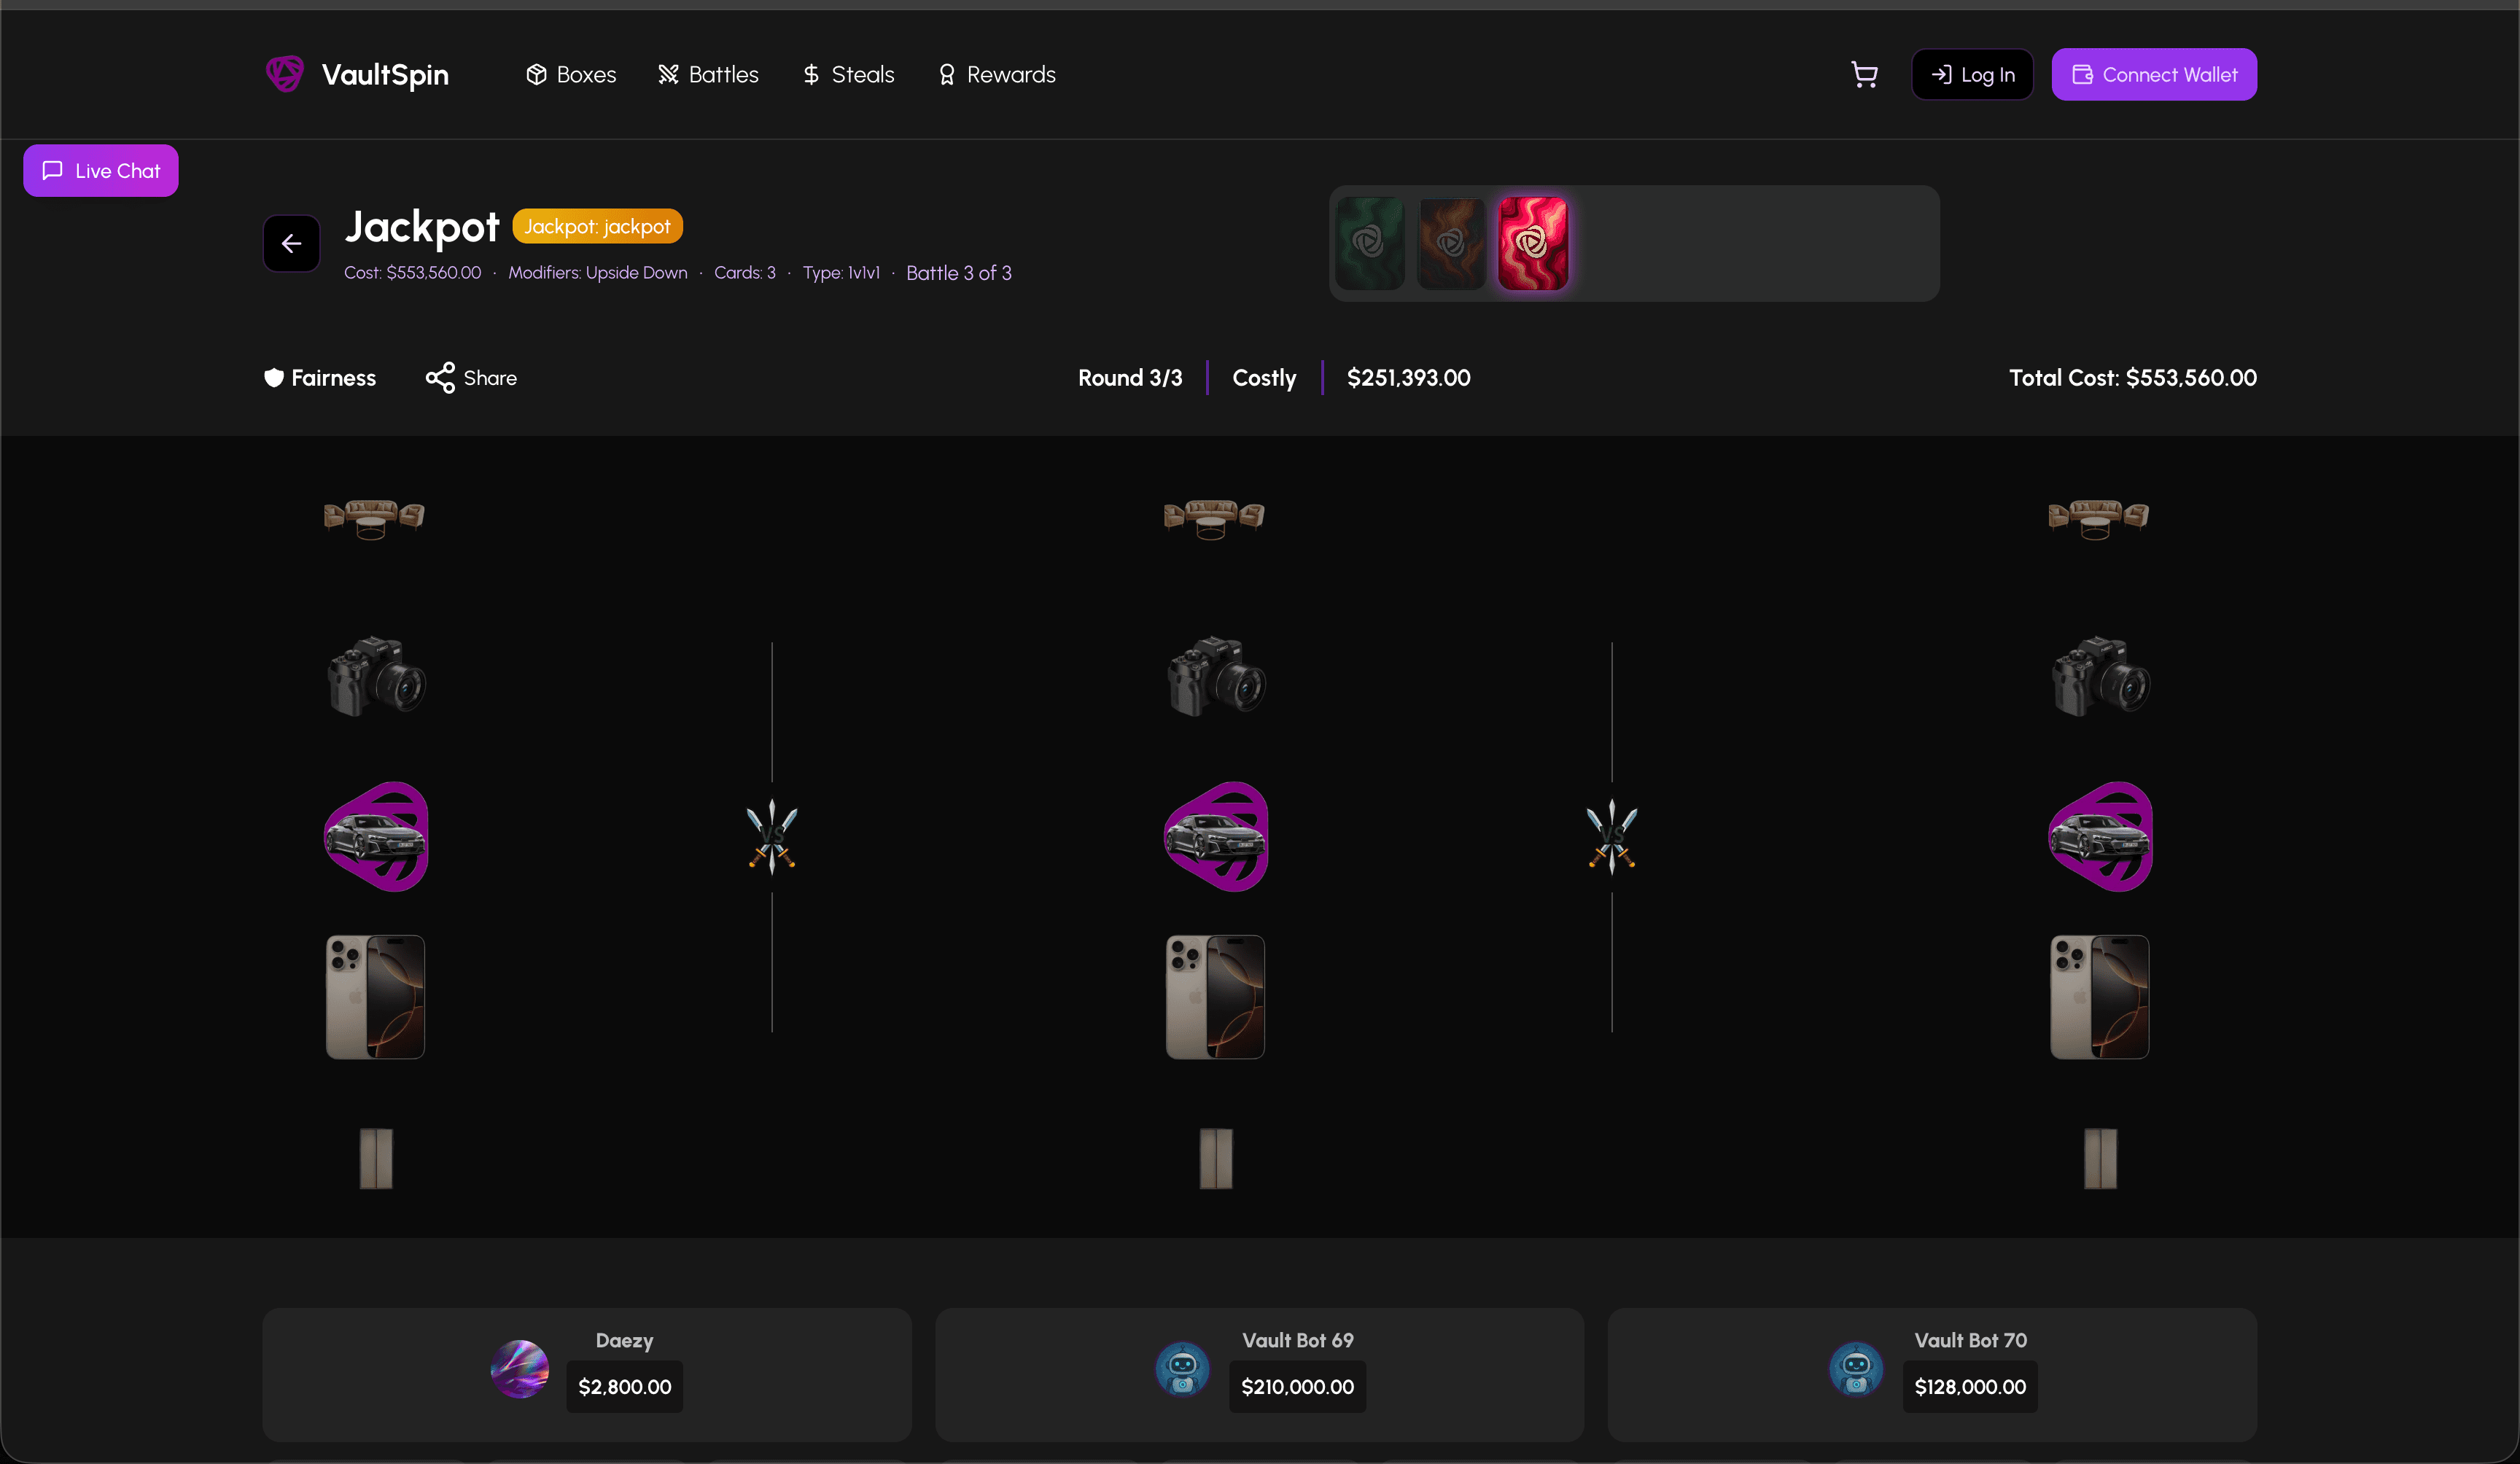Screen dimensions: 2520x1464
Task: Click the Vault Bot 70 name
Action: (1970, 1341)
